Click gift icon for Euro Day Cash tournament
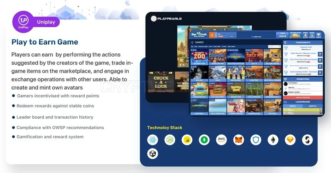 point(320,60)
